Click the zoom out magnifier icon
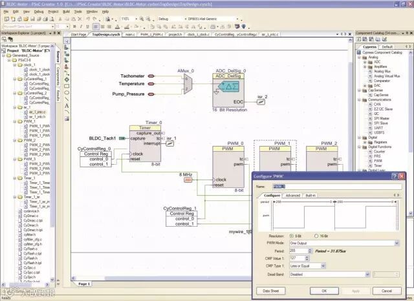 click(x=148, y=19)
